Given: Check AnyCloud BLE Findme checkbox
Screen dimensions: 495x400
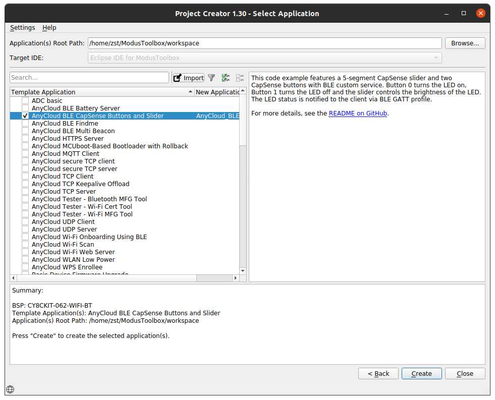Looking at the screenshot, I should pos(25,124).
